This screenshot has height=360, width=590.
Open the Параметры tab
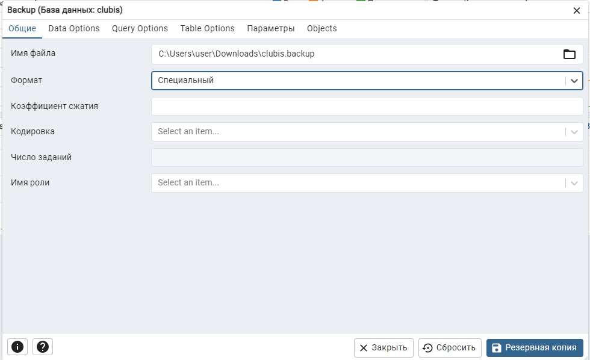click(270, 28)
